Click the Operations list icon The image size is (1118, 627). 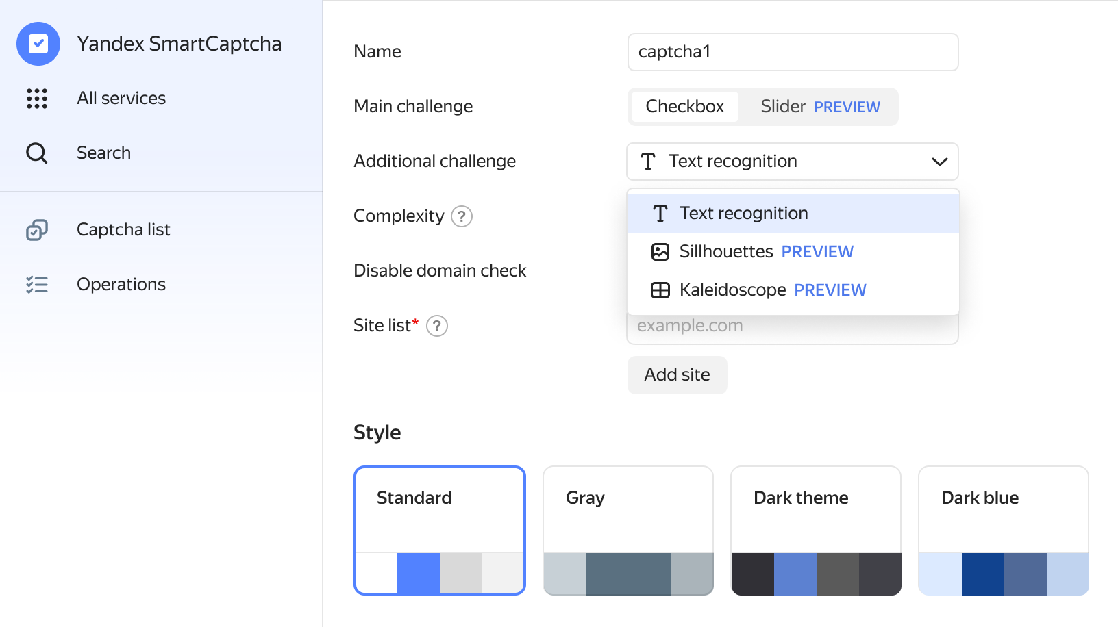tap(37, 285)
